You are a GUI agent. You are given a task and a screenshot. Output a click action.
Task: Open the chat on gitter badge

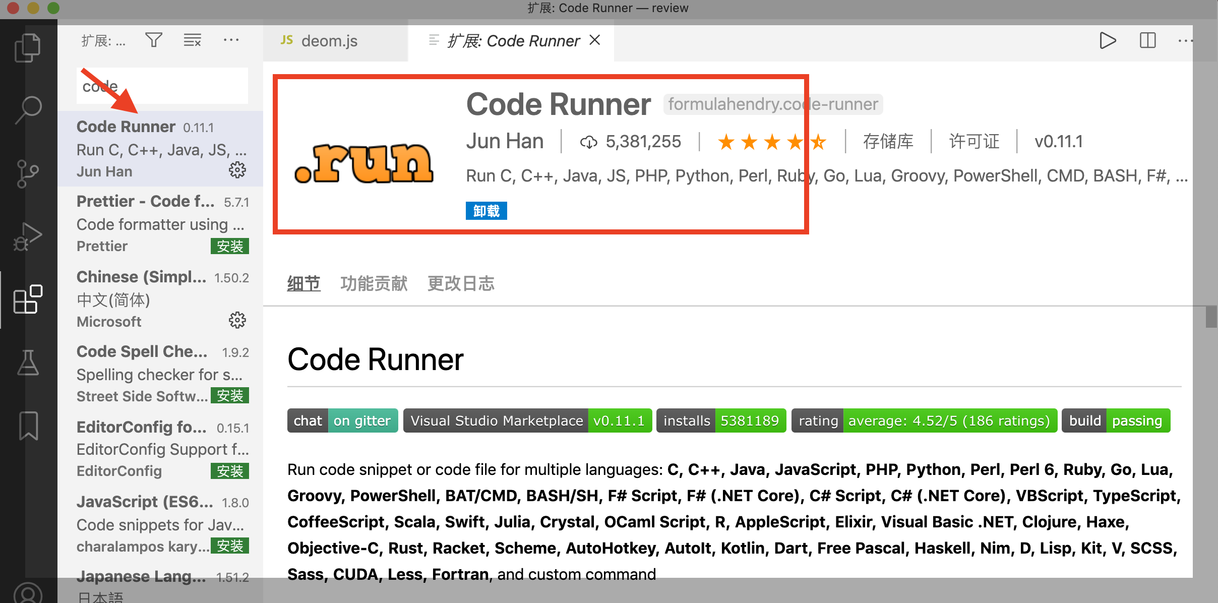[342, 420]
